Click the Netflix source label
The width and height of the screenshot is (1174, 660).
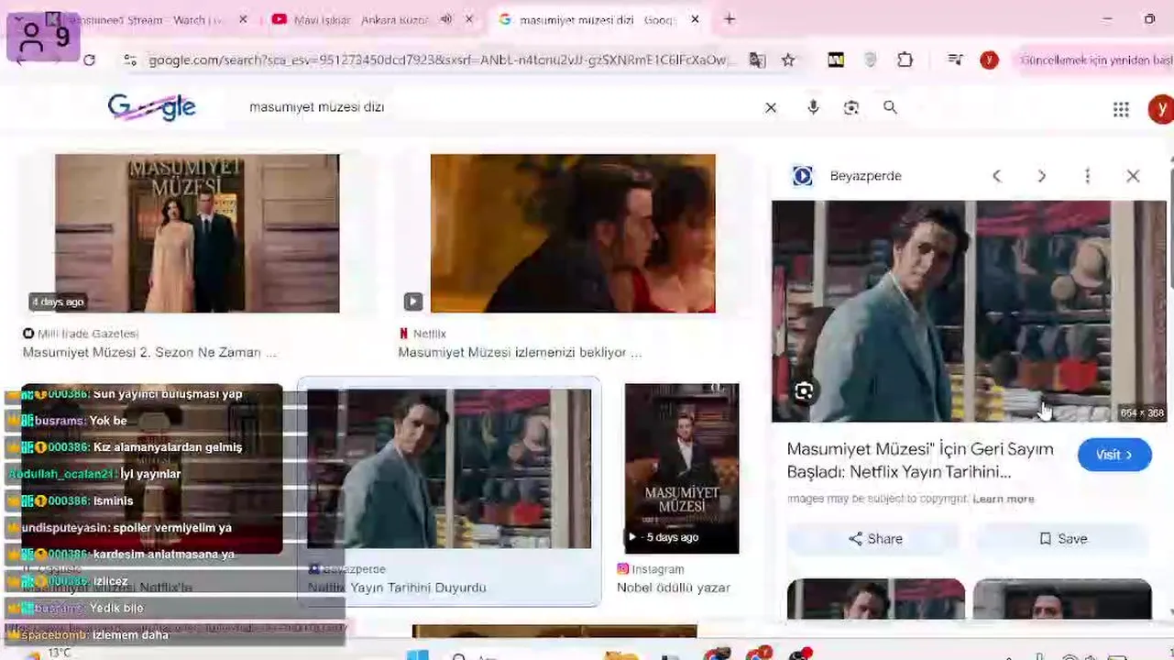click(422, 334)
